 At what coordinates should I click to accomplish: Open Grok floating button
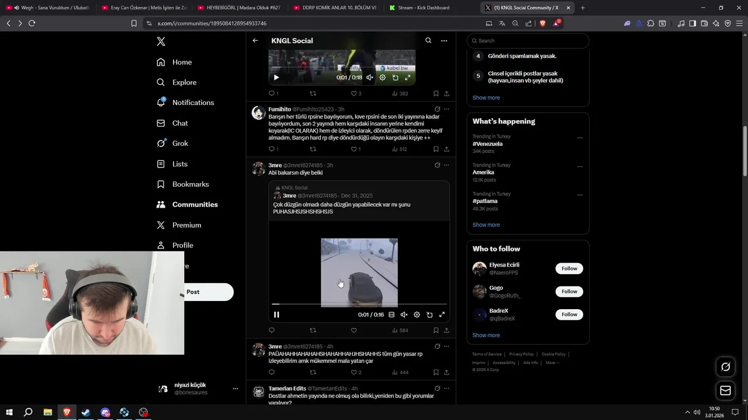pos(725,367)
